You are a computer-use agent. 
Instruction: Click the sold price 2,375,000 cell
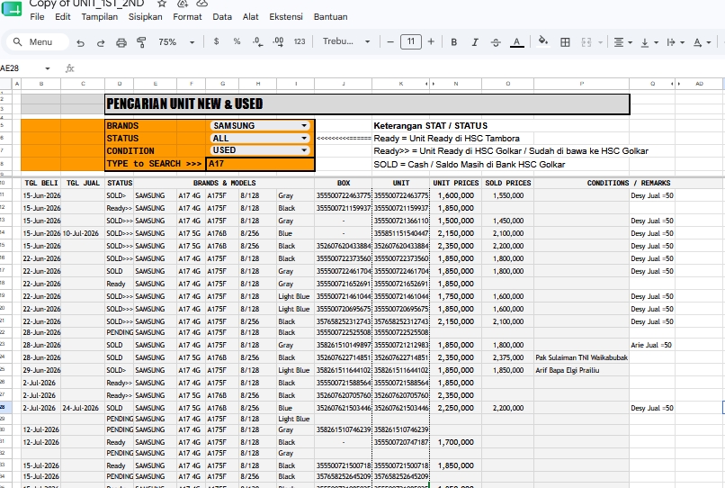[507, 357]
